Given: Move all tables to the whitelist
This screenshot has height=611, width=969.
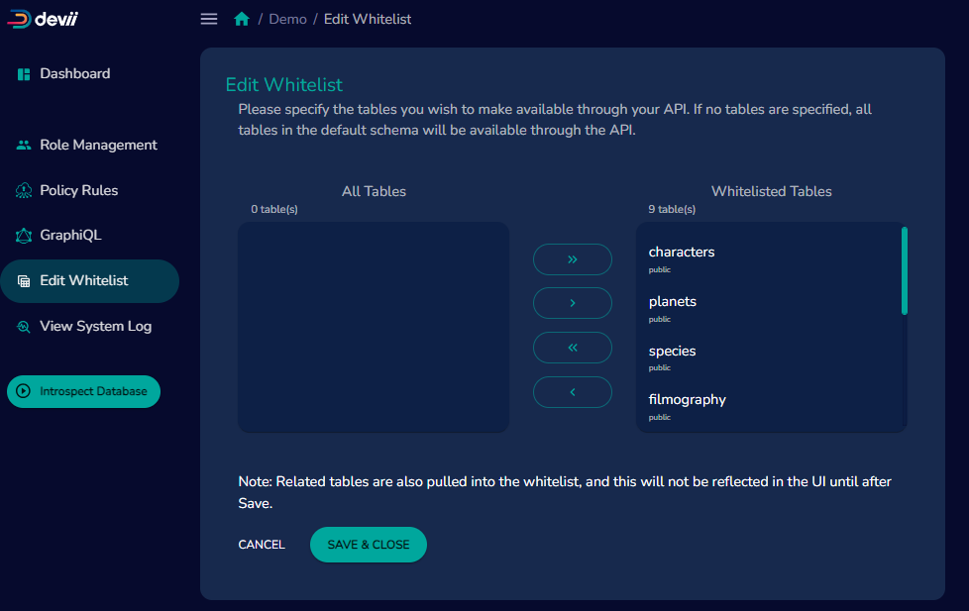Looking at the screenshot, I should click(573, 258).
